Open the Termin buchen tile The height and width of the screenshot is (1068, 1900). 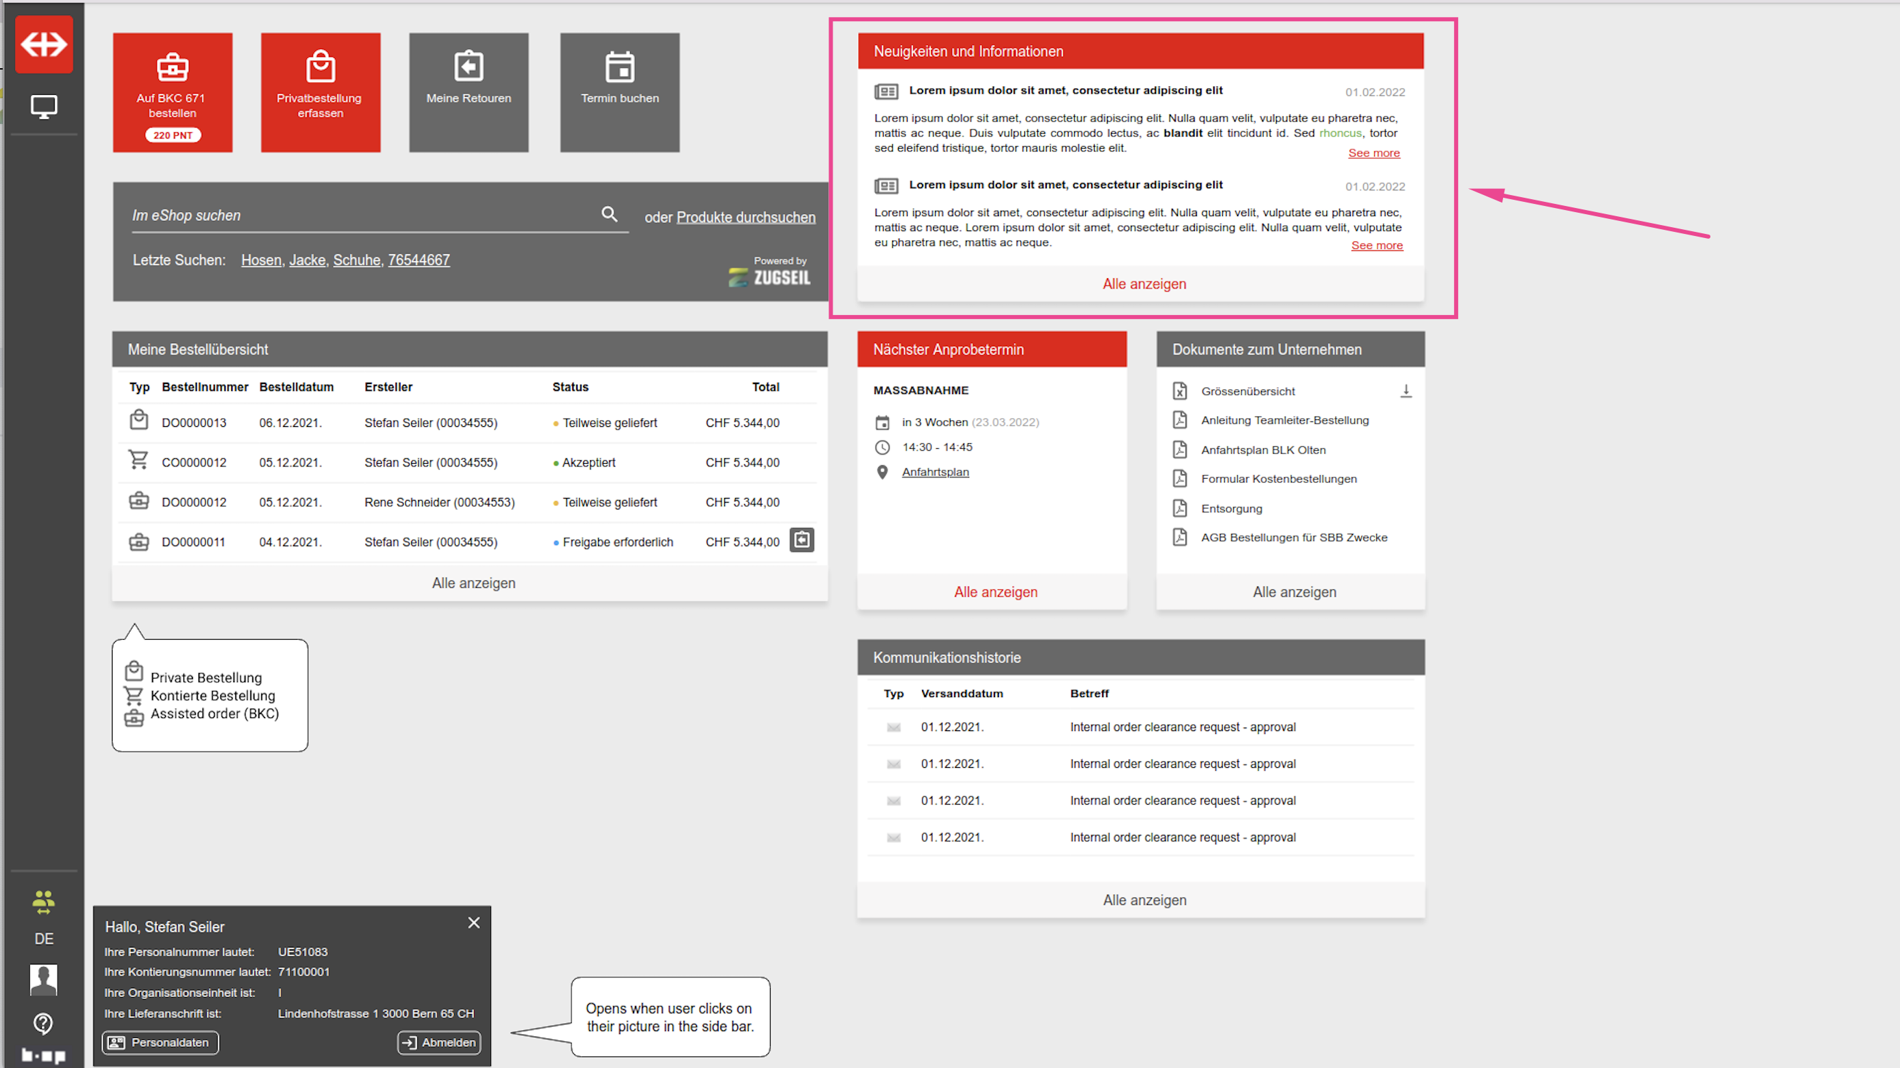point(619,92)
